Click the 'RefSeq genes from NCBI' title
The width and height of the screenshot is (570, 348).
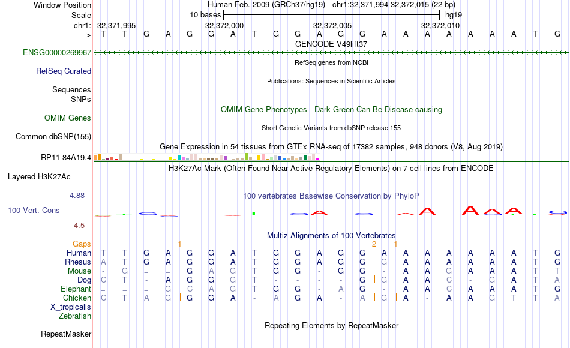(331, 62)
